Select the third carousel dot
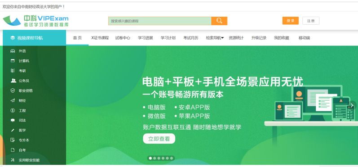The image size is (358, 167). point(159,158)
